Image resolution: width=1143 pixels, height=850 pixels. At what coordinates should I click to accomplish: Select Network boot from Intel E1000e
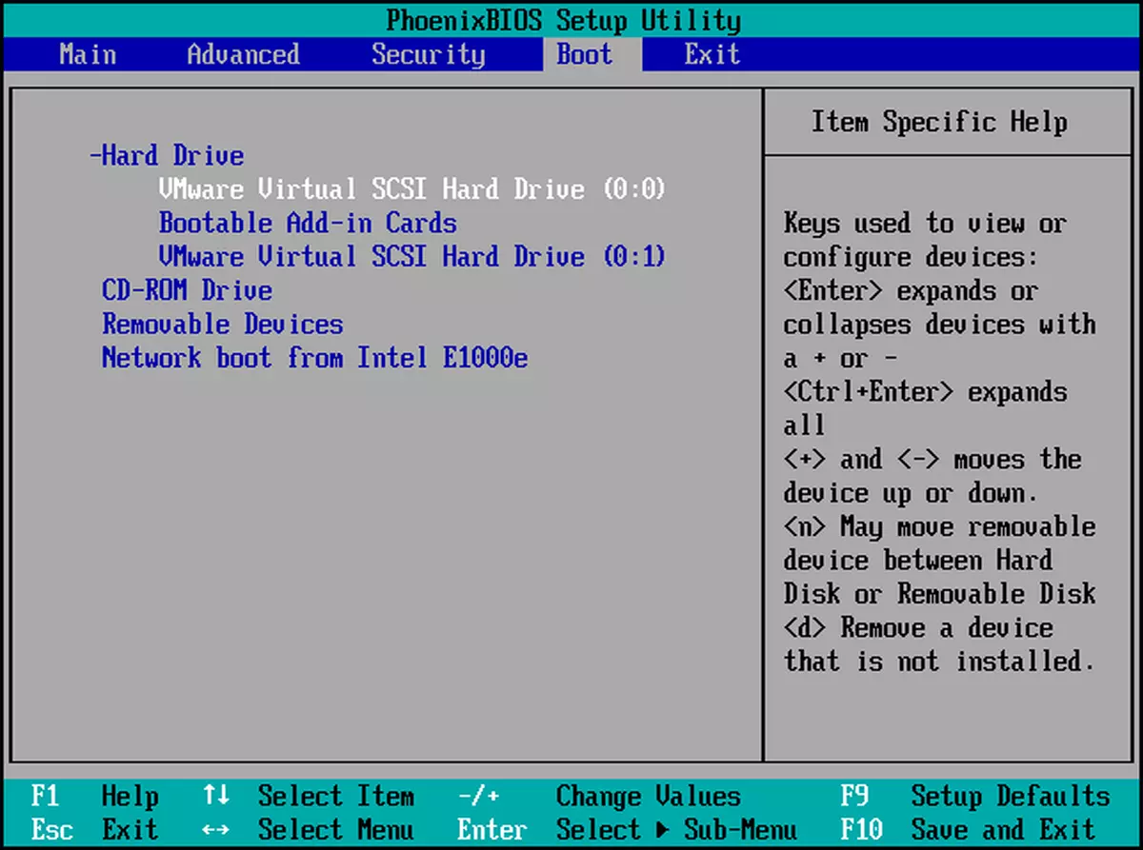click(314, 358)
